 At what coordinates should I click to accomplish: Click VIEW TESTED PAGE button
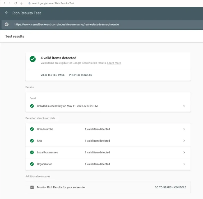[53, 75]
